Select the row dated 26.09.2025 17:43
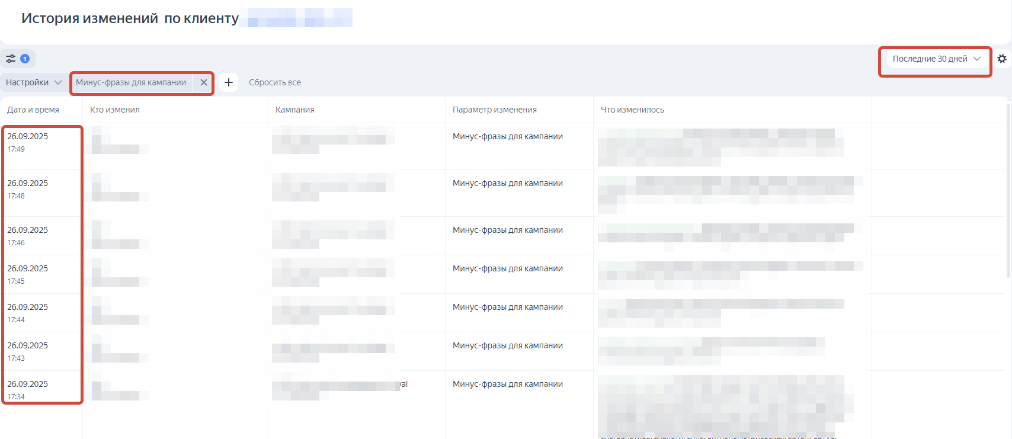 (28, 351)
